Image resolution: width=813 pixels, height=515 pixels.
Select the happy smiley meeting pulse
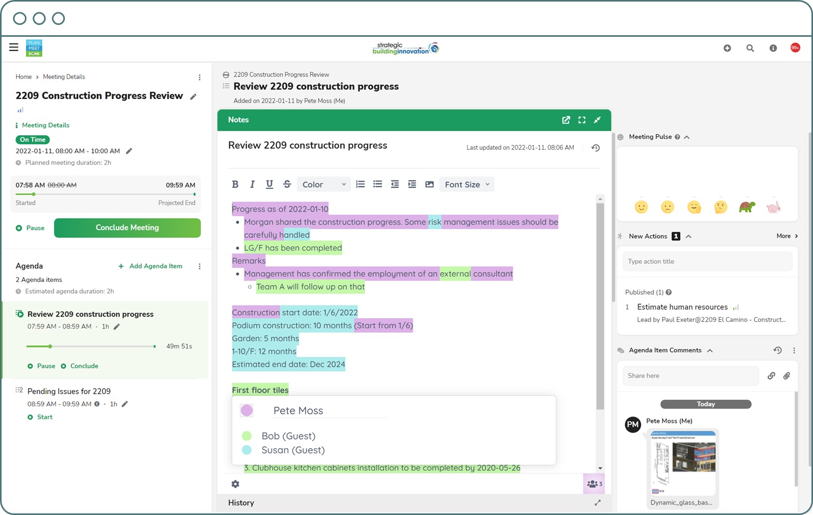coord(641,207)
